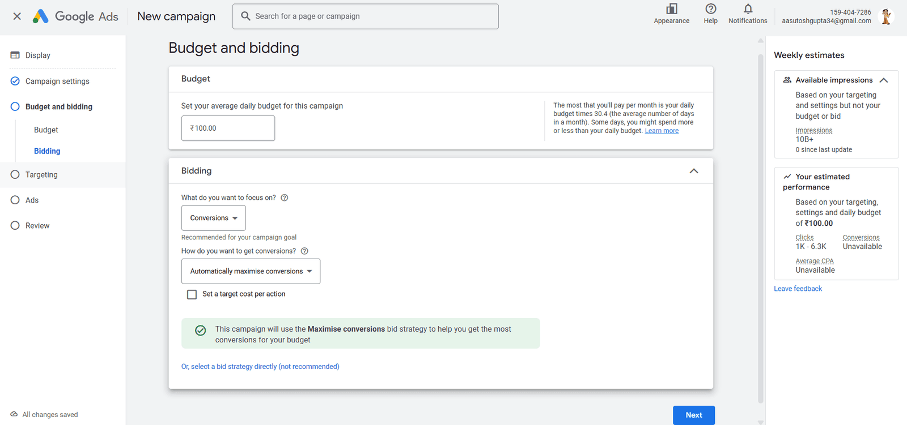Click 'select a bid strategy directly' link
The width and height of the screenshot is (907, 425).
coord(260,367)
